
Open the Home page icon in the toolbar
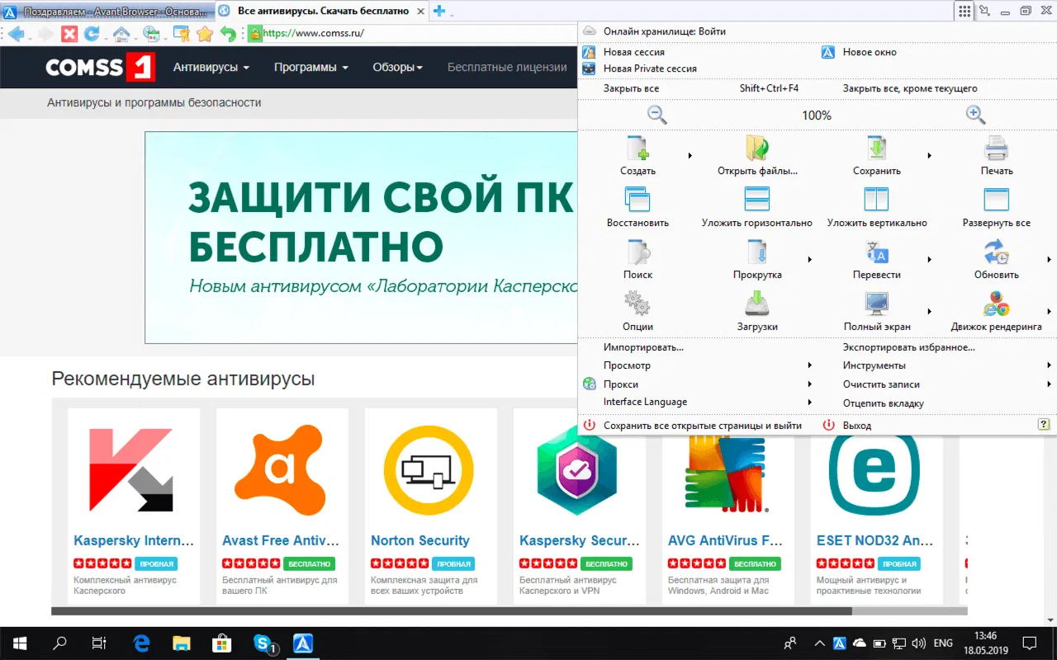pyautogui.click(x=121, y=34)
